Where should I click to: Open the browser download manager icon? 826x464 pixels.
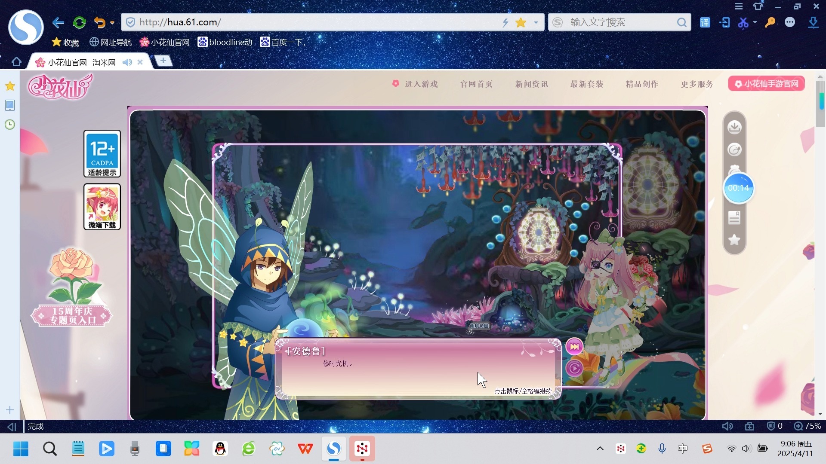tap(813, 22)
